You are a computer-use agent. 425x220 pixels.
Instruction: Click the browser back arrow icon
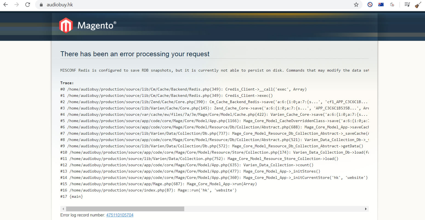[5, 4]
